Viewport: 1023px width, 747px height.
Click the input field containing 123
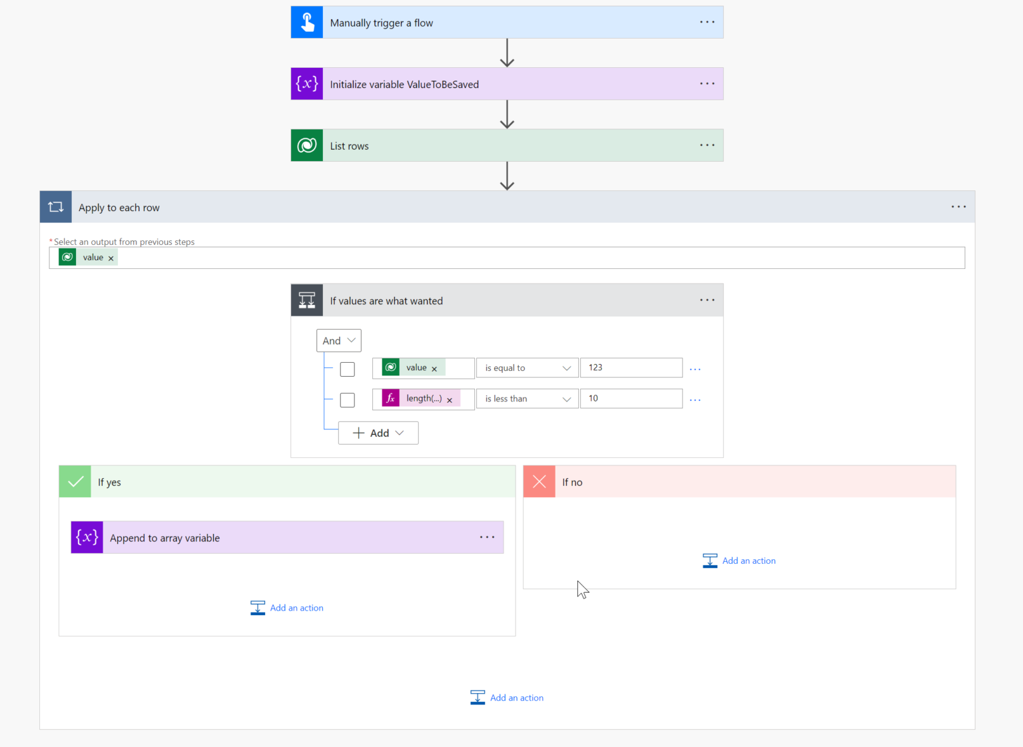[631, 368]
